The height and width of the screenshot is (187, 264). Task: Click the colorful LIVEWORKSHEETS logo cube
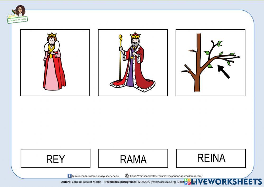(x=188, y=181)
